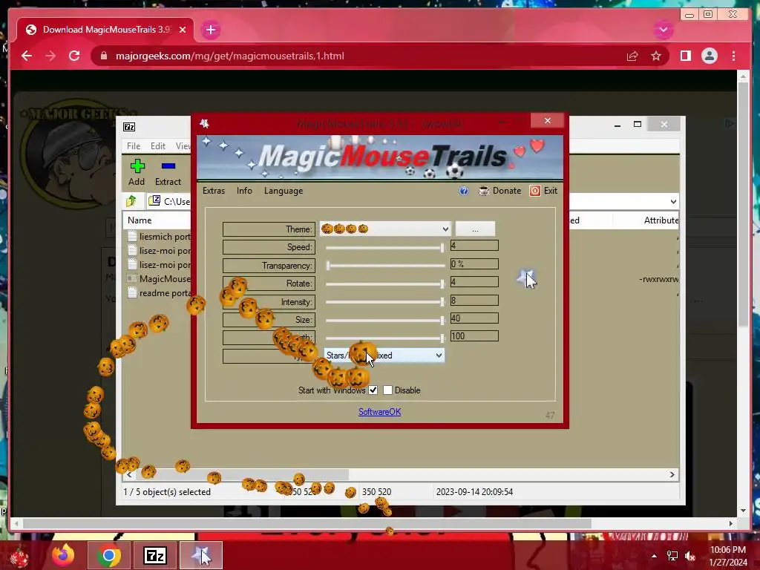Adjust the Speed slider

[385, 248]
